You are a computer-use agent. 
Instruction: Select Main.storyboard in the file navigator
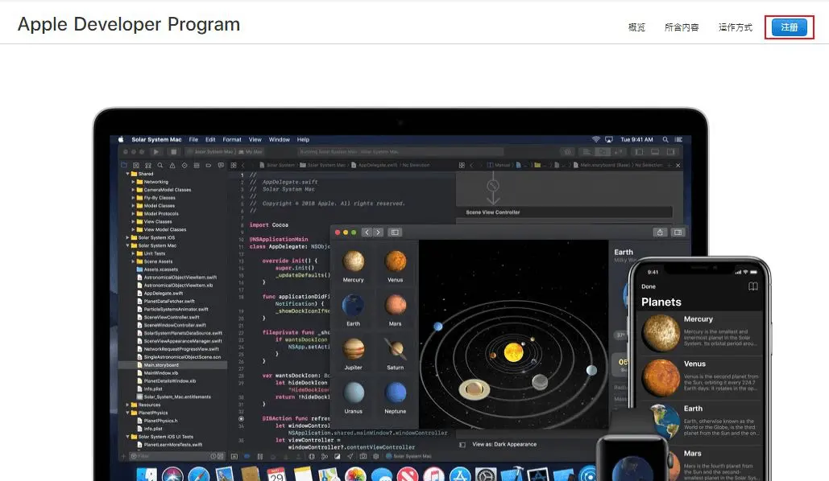tap(160, 364)
